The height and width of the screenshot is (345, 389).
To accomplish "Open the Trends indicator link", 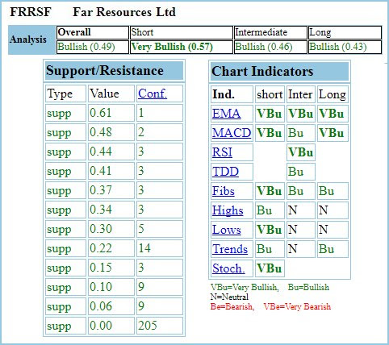I will pos(230,249).
